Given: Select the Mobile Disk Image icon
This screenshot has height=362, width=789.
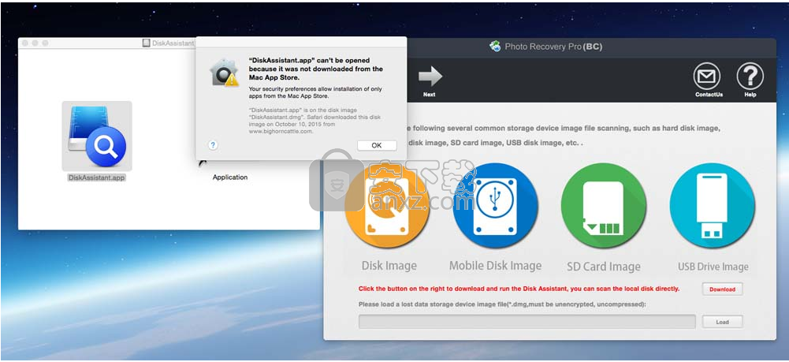Looking at the screenshot, I should click(496, 205).
